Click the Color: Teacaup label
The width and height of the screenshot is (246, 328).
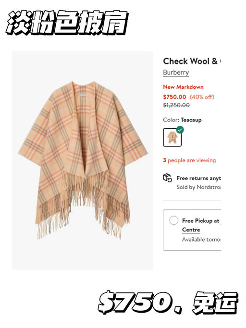pyautogui.click(x=182, y=120)
